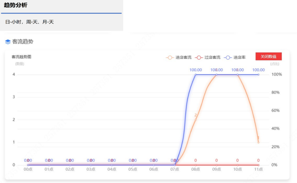Click the red 过店客流 legend circle marker
Screen dimensions: 297x183
tap(199, 57)
